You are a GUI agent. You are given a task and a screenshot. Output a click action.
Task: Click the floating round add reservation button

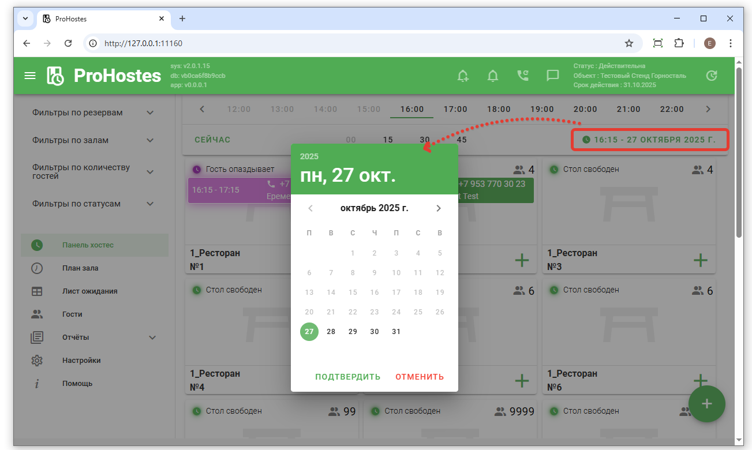point(706,404)
